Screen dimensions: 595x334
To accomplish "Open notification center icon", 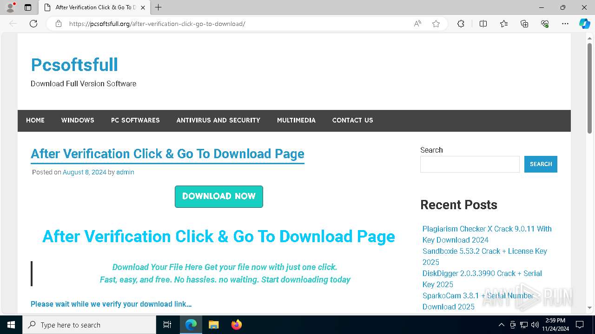I will click(580, 325).
